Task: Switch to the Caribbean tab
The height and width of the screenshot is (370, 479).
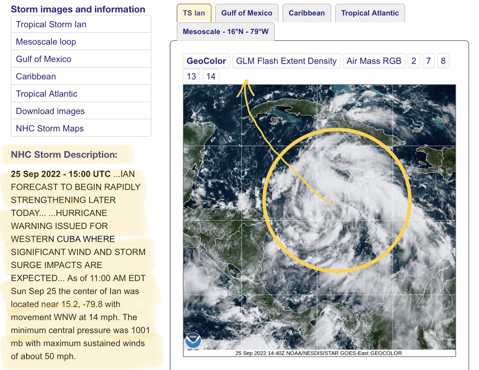Action: [307, 13]
